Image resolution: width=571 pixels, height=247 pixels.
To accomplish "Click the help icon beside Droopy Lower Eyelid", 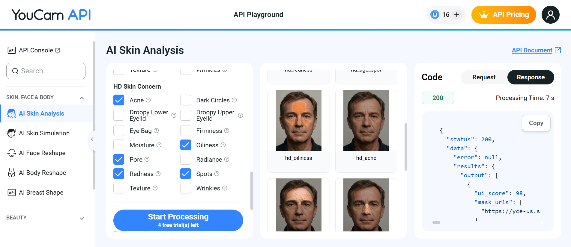I will click(x=174, y=115).
